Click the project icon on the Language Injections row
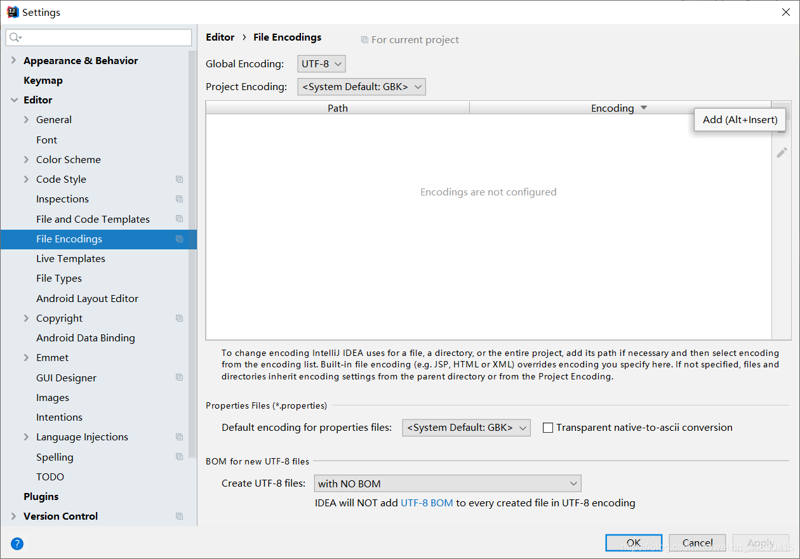Screen dimensions: 800x559 coord(179,437)
